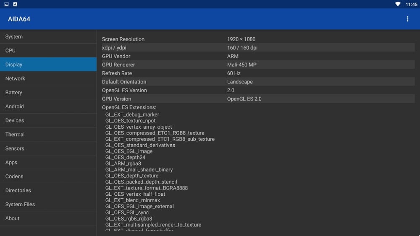The height and width of the screenshot is (236, 420).
Task: Select GL_OES_vertex_half_float extension
Action: click(x=135, y=195)
